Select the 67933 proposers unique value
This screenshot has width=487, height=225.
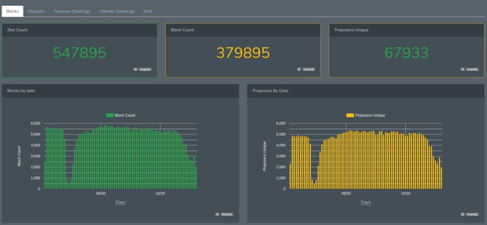pyautogui.click(x=406, y=53)
